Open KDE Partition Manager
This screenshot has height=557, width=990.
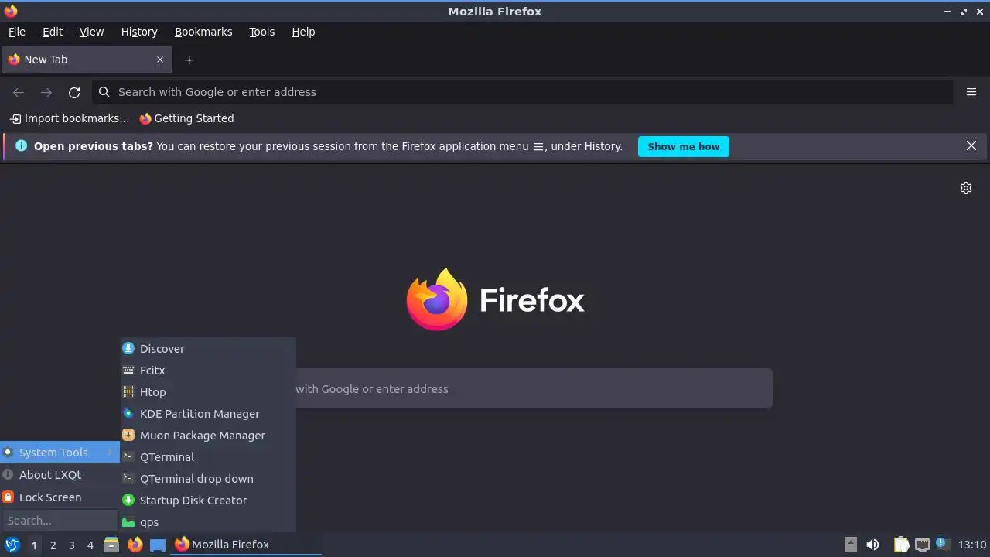point(208,414)
